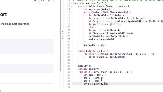Click the left panel vertical scrollbar
Image resolution: width=163 pixels, height=92 pixels.
[x=60, y=36]
